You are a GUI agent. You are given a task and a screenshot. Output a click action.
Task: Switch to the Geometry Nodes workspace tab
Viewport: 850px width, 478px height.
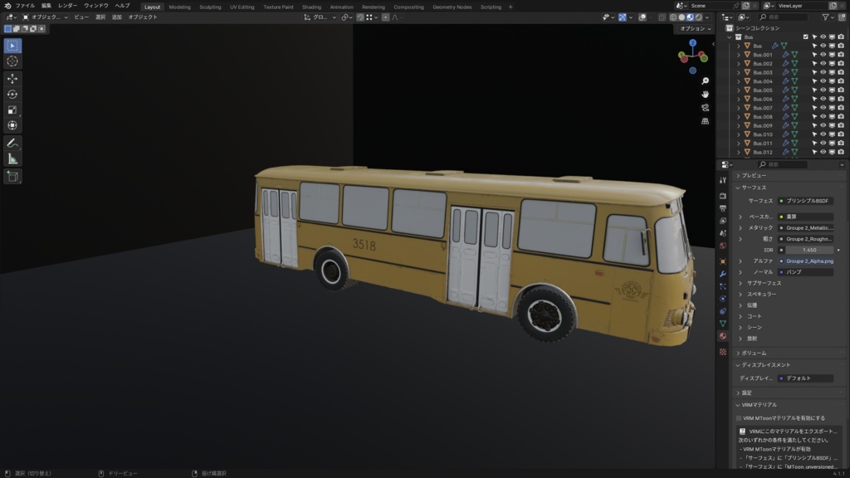pos(452,7)
